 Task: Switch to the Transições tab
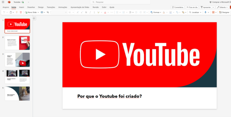51,7
